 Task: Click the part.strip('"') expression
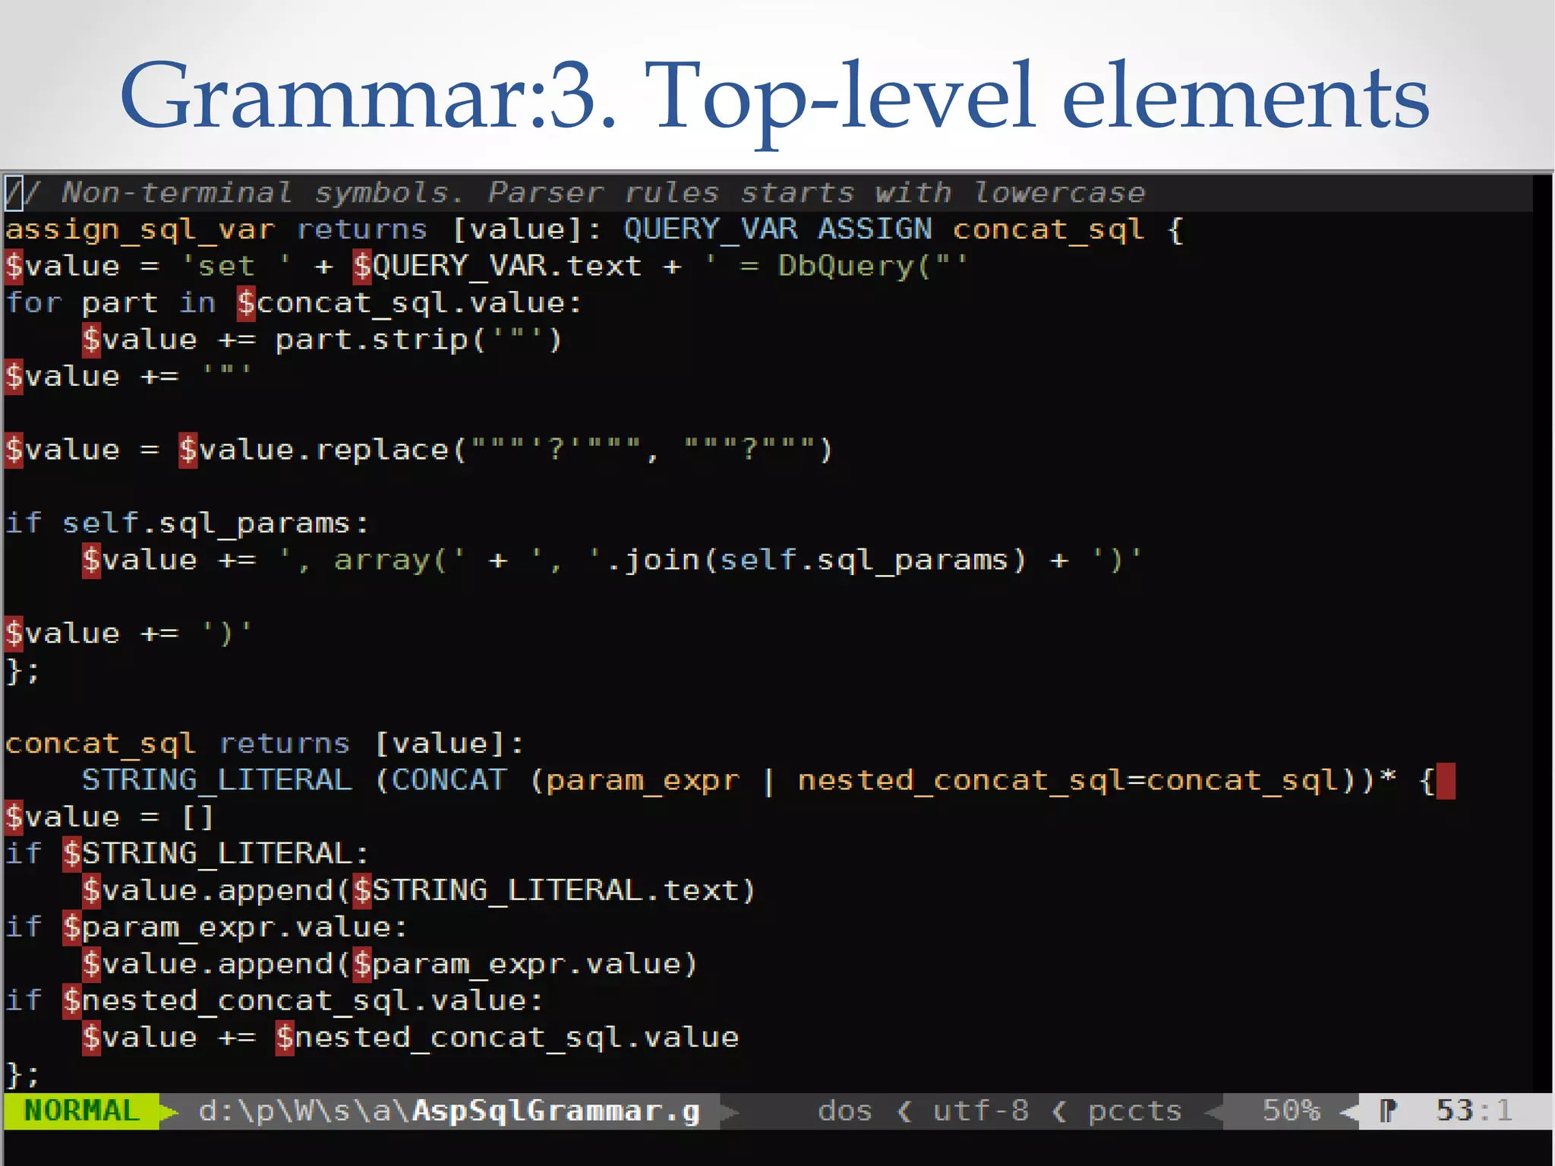[x=418, y=340]
